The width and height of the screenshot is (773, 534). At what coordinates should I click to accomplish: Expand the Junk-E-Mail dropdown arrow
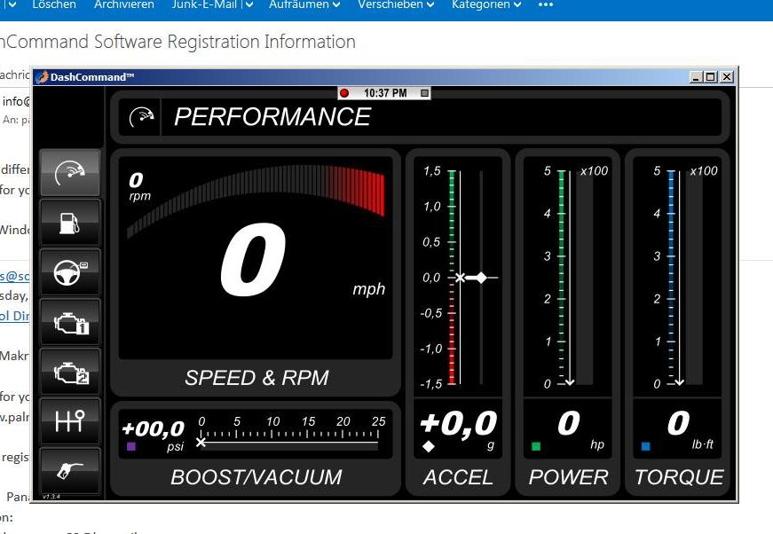(x=248, y=4)
